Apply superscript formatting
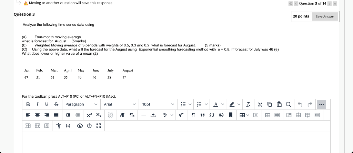 click(x=89, y=115)
